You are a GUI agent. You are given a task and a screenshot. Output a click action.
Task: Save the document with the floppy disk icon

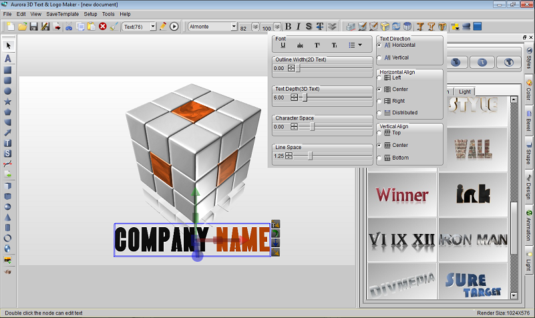tap(33, 27)
